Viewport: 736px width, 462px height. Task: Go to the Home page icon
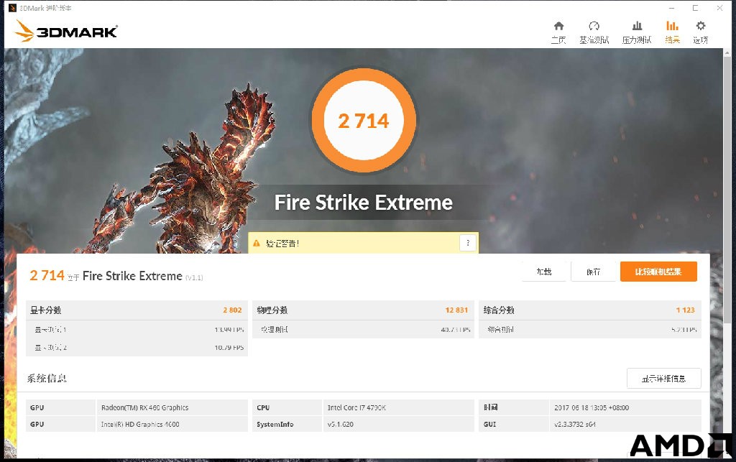558,27
